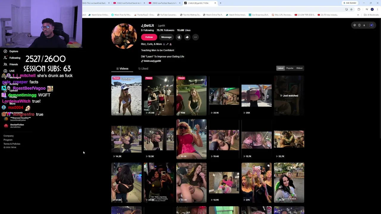Click the '5 Following' count
Screen dimensions: 381x214
pos(147,30)
